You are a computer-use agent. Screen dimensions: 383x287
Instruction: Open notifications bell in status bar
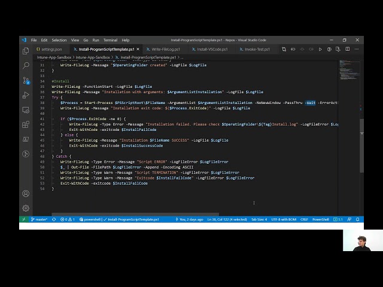358,219
